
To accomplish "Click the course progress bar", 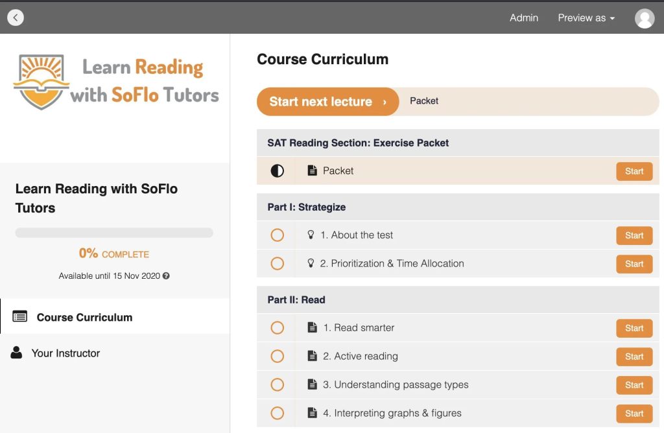I will point(114,232).
